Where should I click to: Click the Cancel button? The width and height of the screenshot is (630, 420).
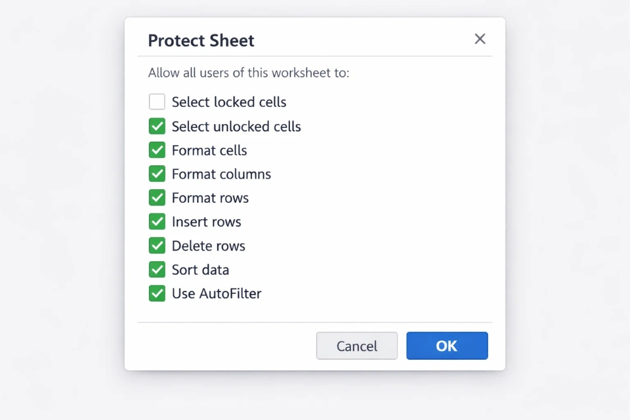tap(357, 346)
